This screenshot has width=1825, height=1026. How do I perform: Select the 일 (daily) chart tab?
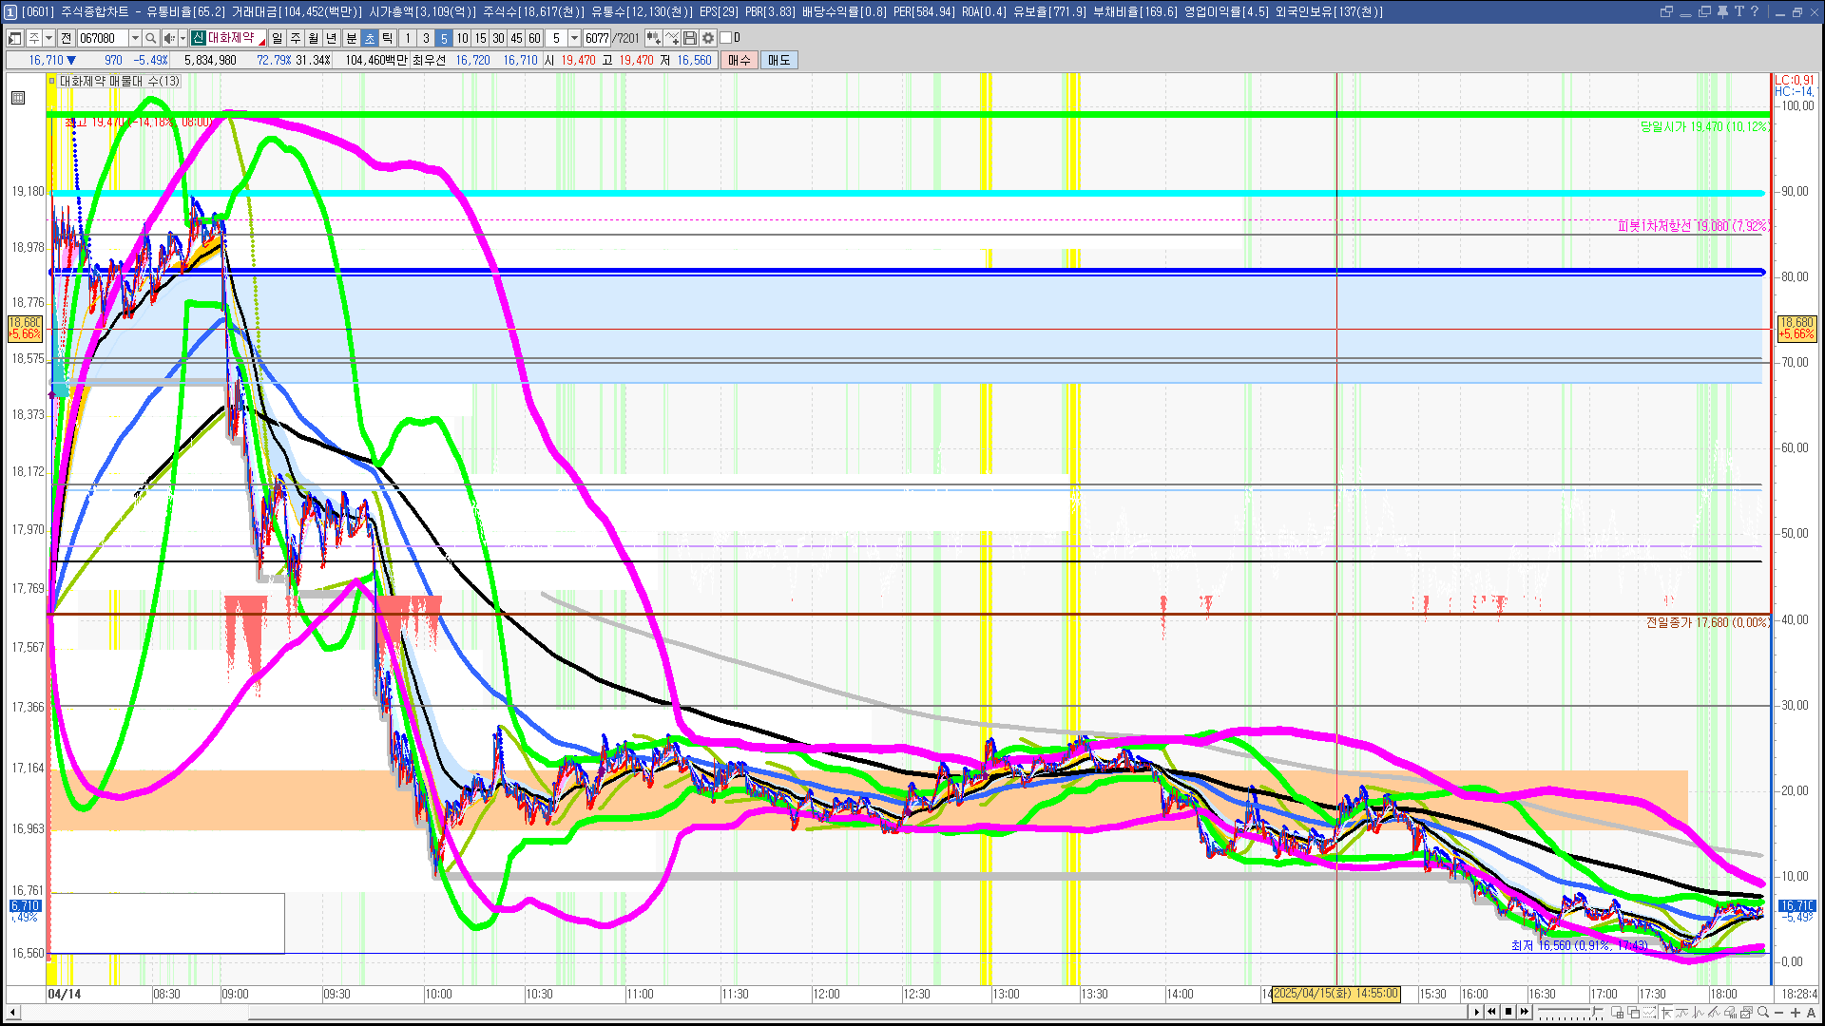coord(277,38)
